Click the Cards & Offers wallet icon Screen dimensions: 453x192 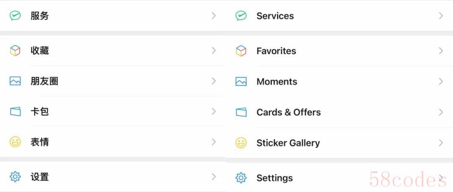[x=241, y=112]
